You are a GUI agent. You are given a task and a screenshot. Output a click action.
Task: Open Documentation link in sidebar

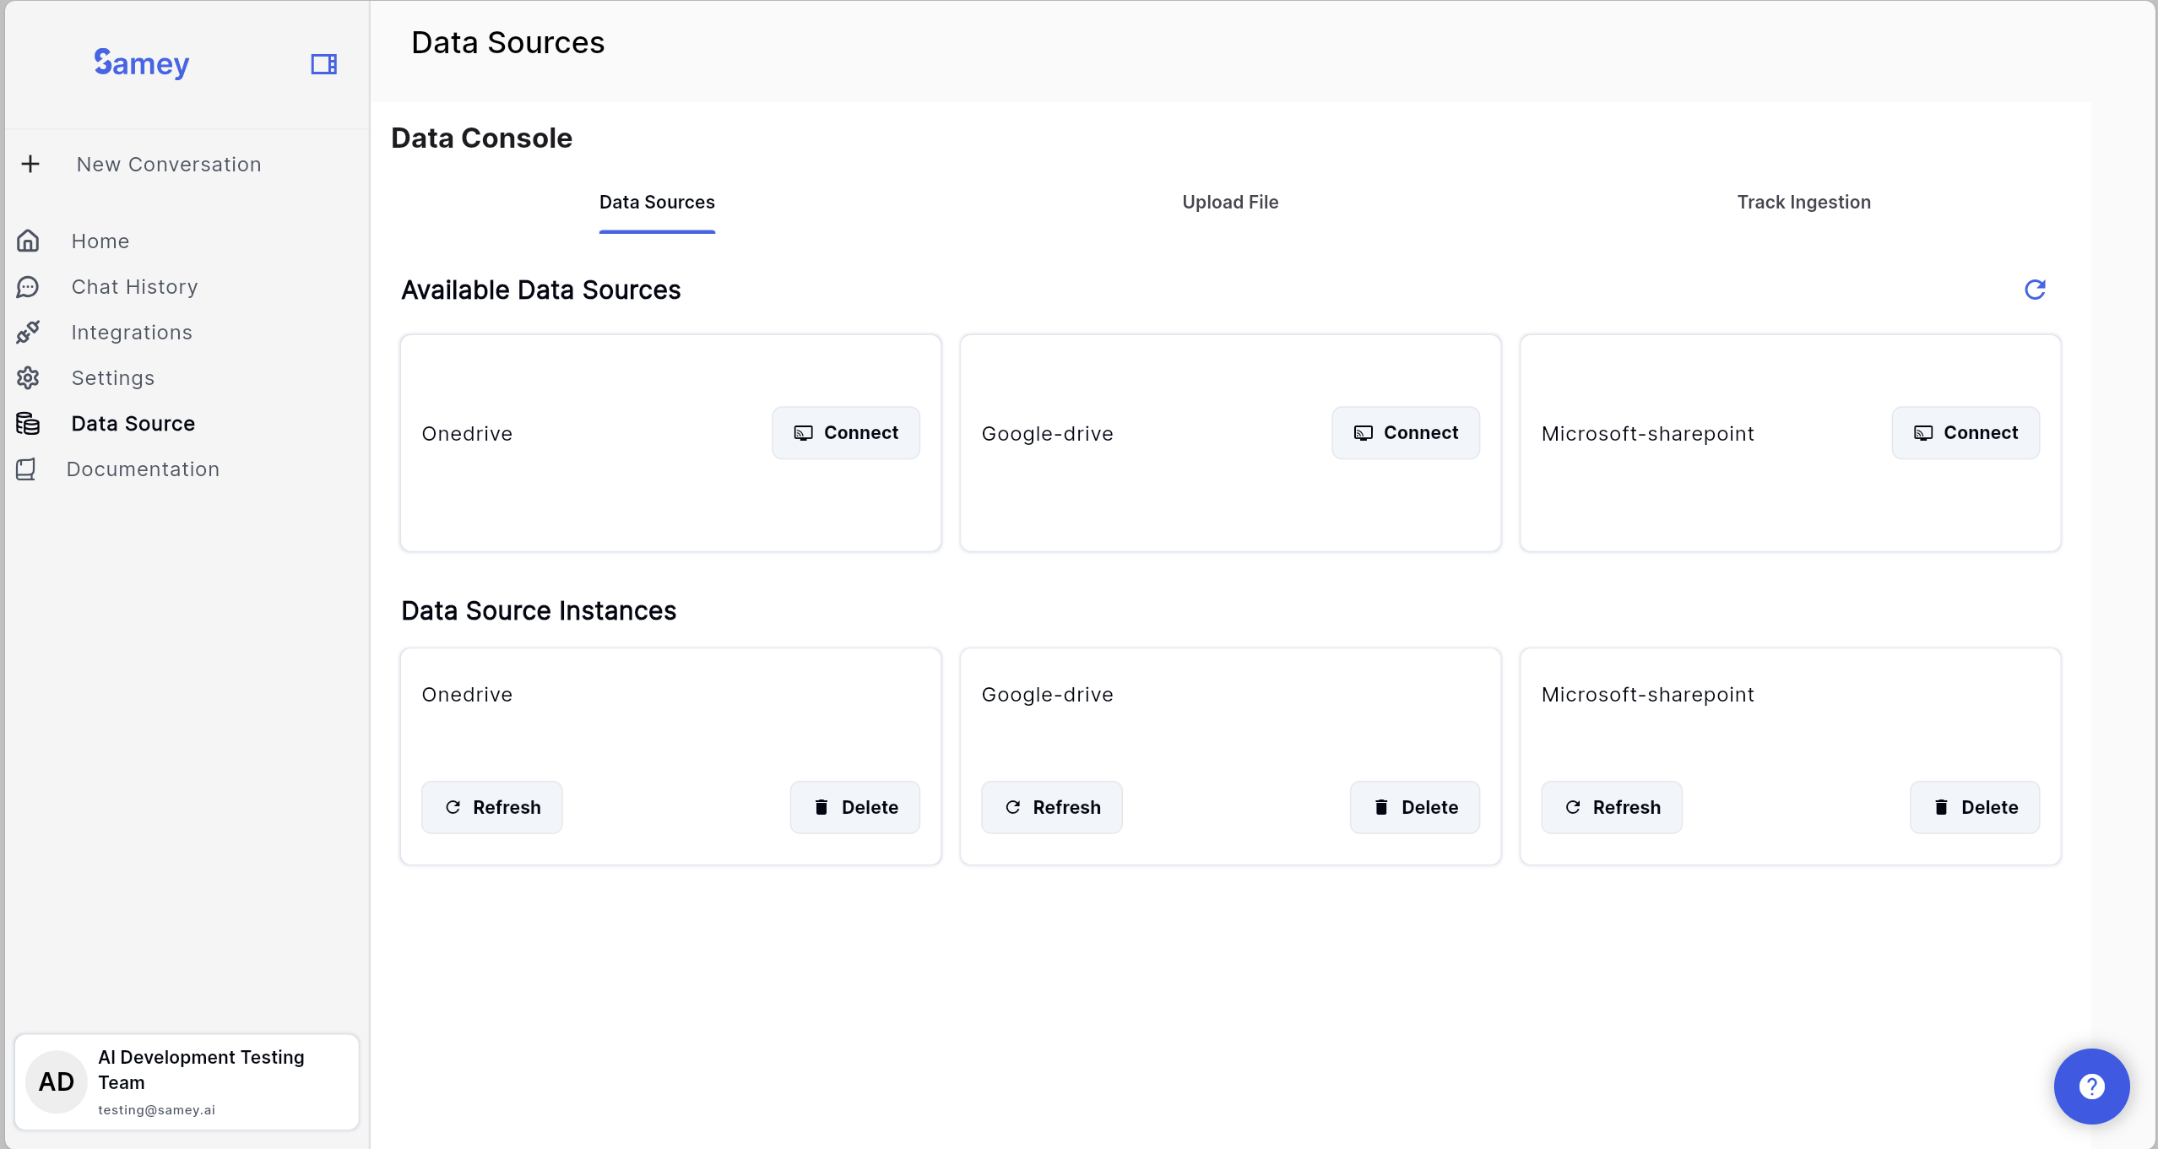tap(143, 469)
